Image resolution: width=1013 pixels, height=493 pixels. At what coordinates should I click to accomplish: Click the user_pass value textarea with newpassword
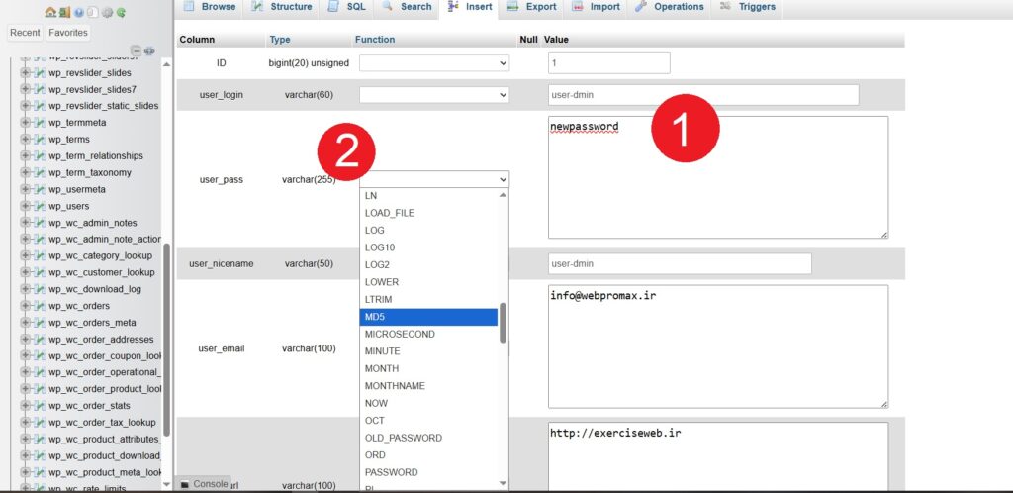tap(718, 177)
